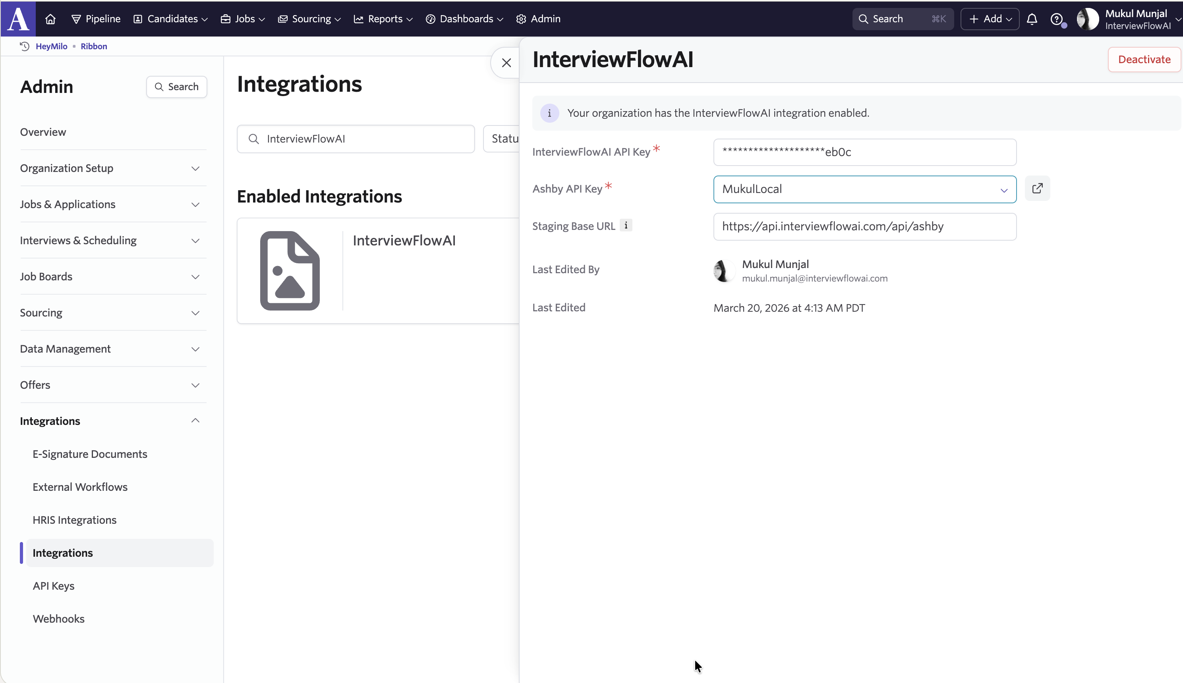This screenshot has width=1183, height=683.
Task: Click the info icon in the enabled banner
Action: (549, 113)
